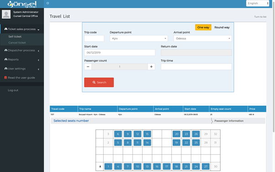This screenshot has height=172, width=275.
Task: Click the driver seat icon
Action: [x=100, y=167]
